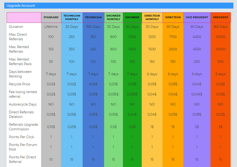The width and height of the screenshot is (237, 167).
Task: Click the 90 Days cell under Vice President
Action: (197, 27)
